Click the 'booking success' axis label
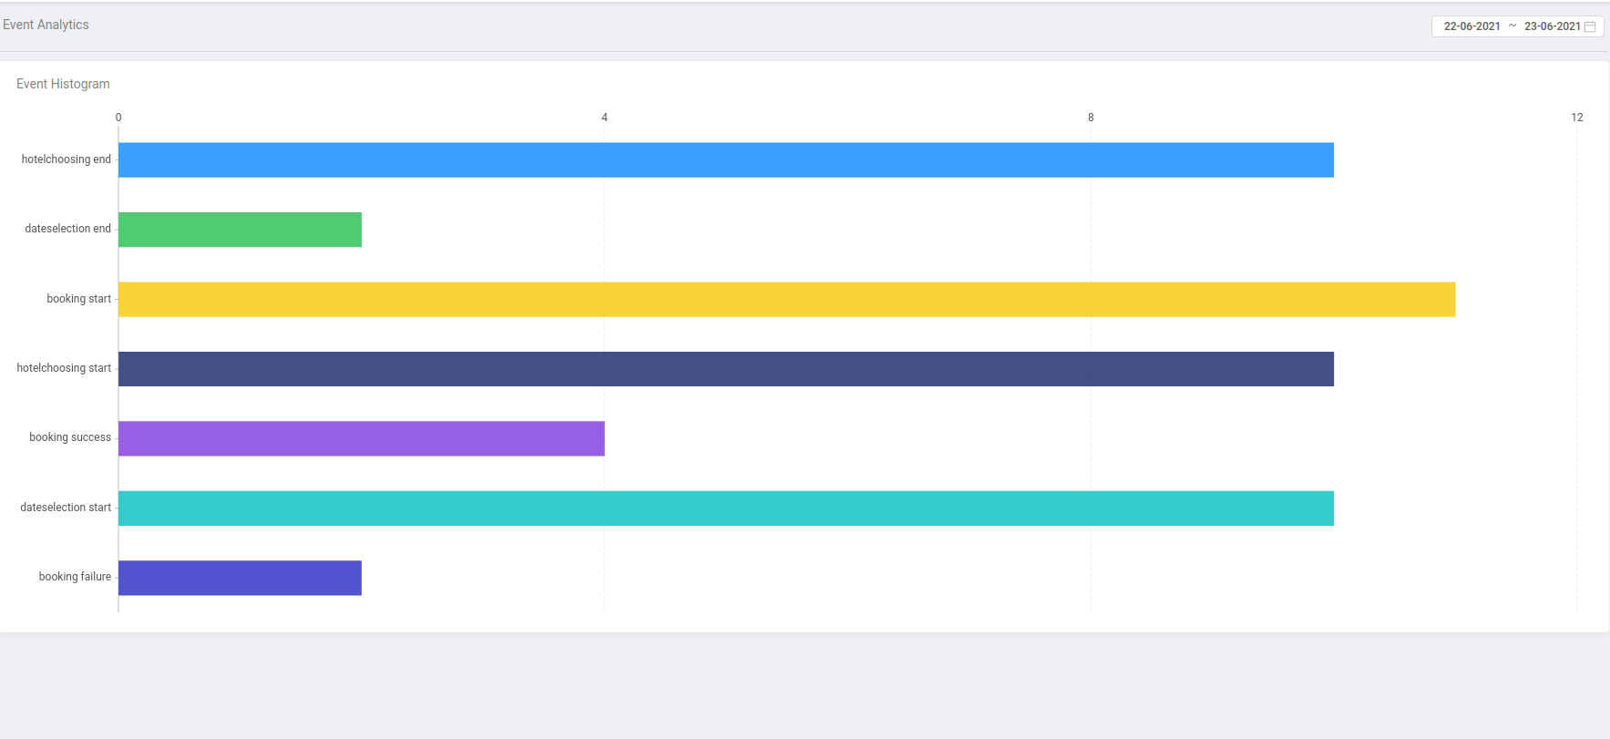1610x739 pixels. click(69, 437)
